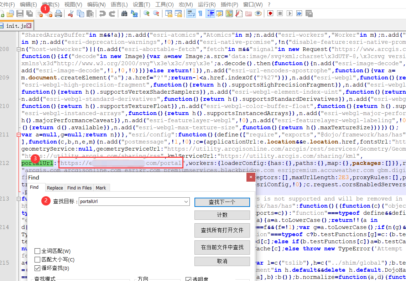Toggle word wrap toolbar icon
This screenshot has height=281, width=406.
[x=191, y=14]
